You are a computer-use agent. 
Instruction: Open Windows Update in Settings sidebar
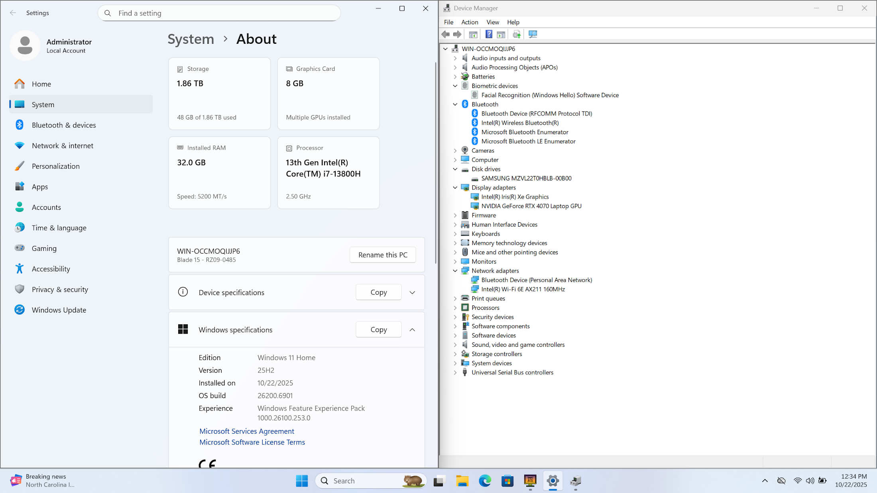tap(59, 310)
